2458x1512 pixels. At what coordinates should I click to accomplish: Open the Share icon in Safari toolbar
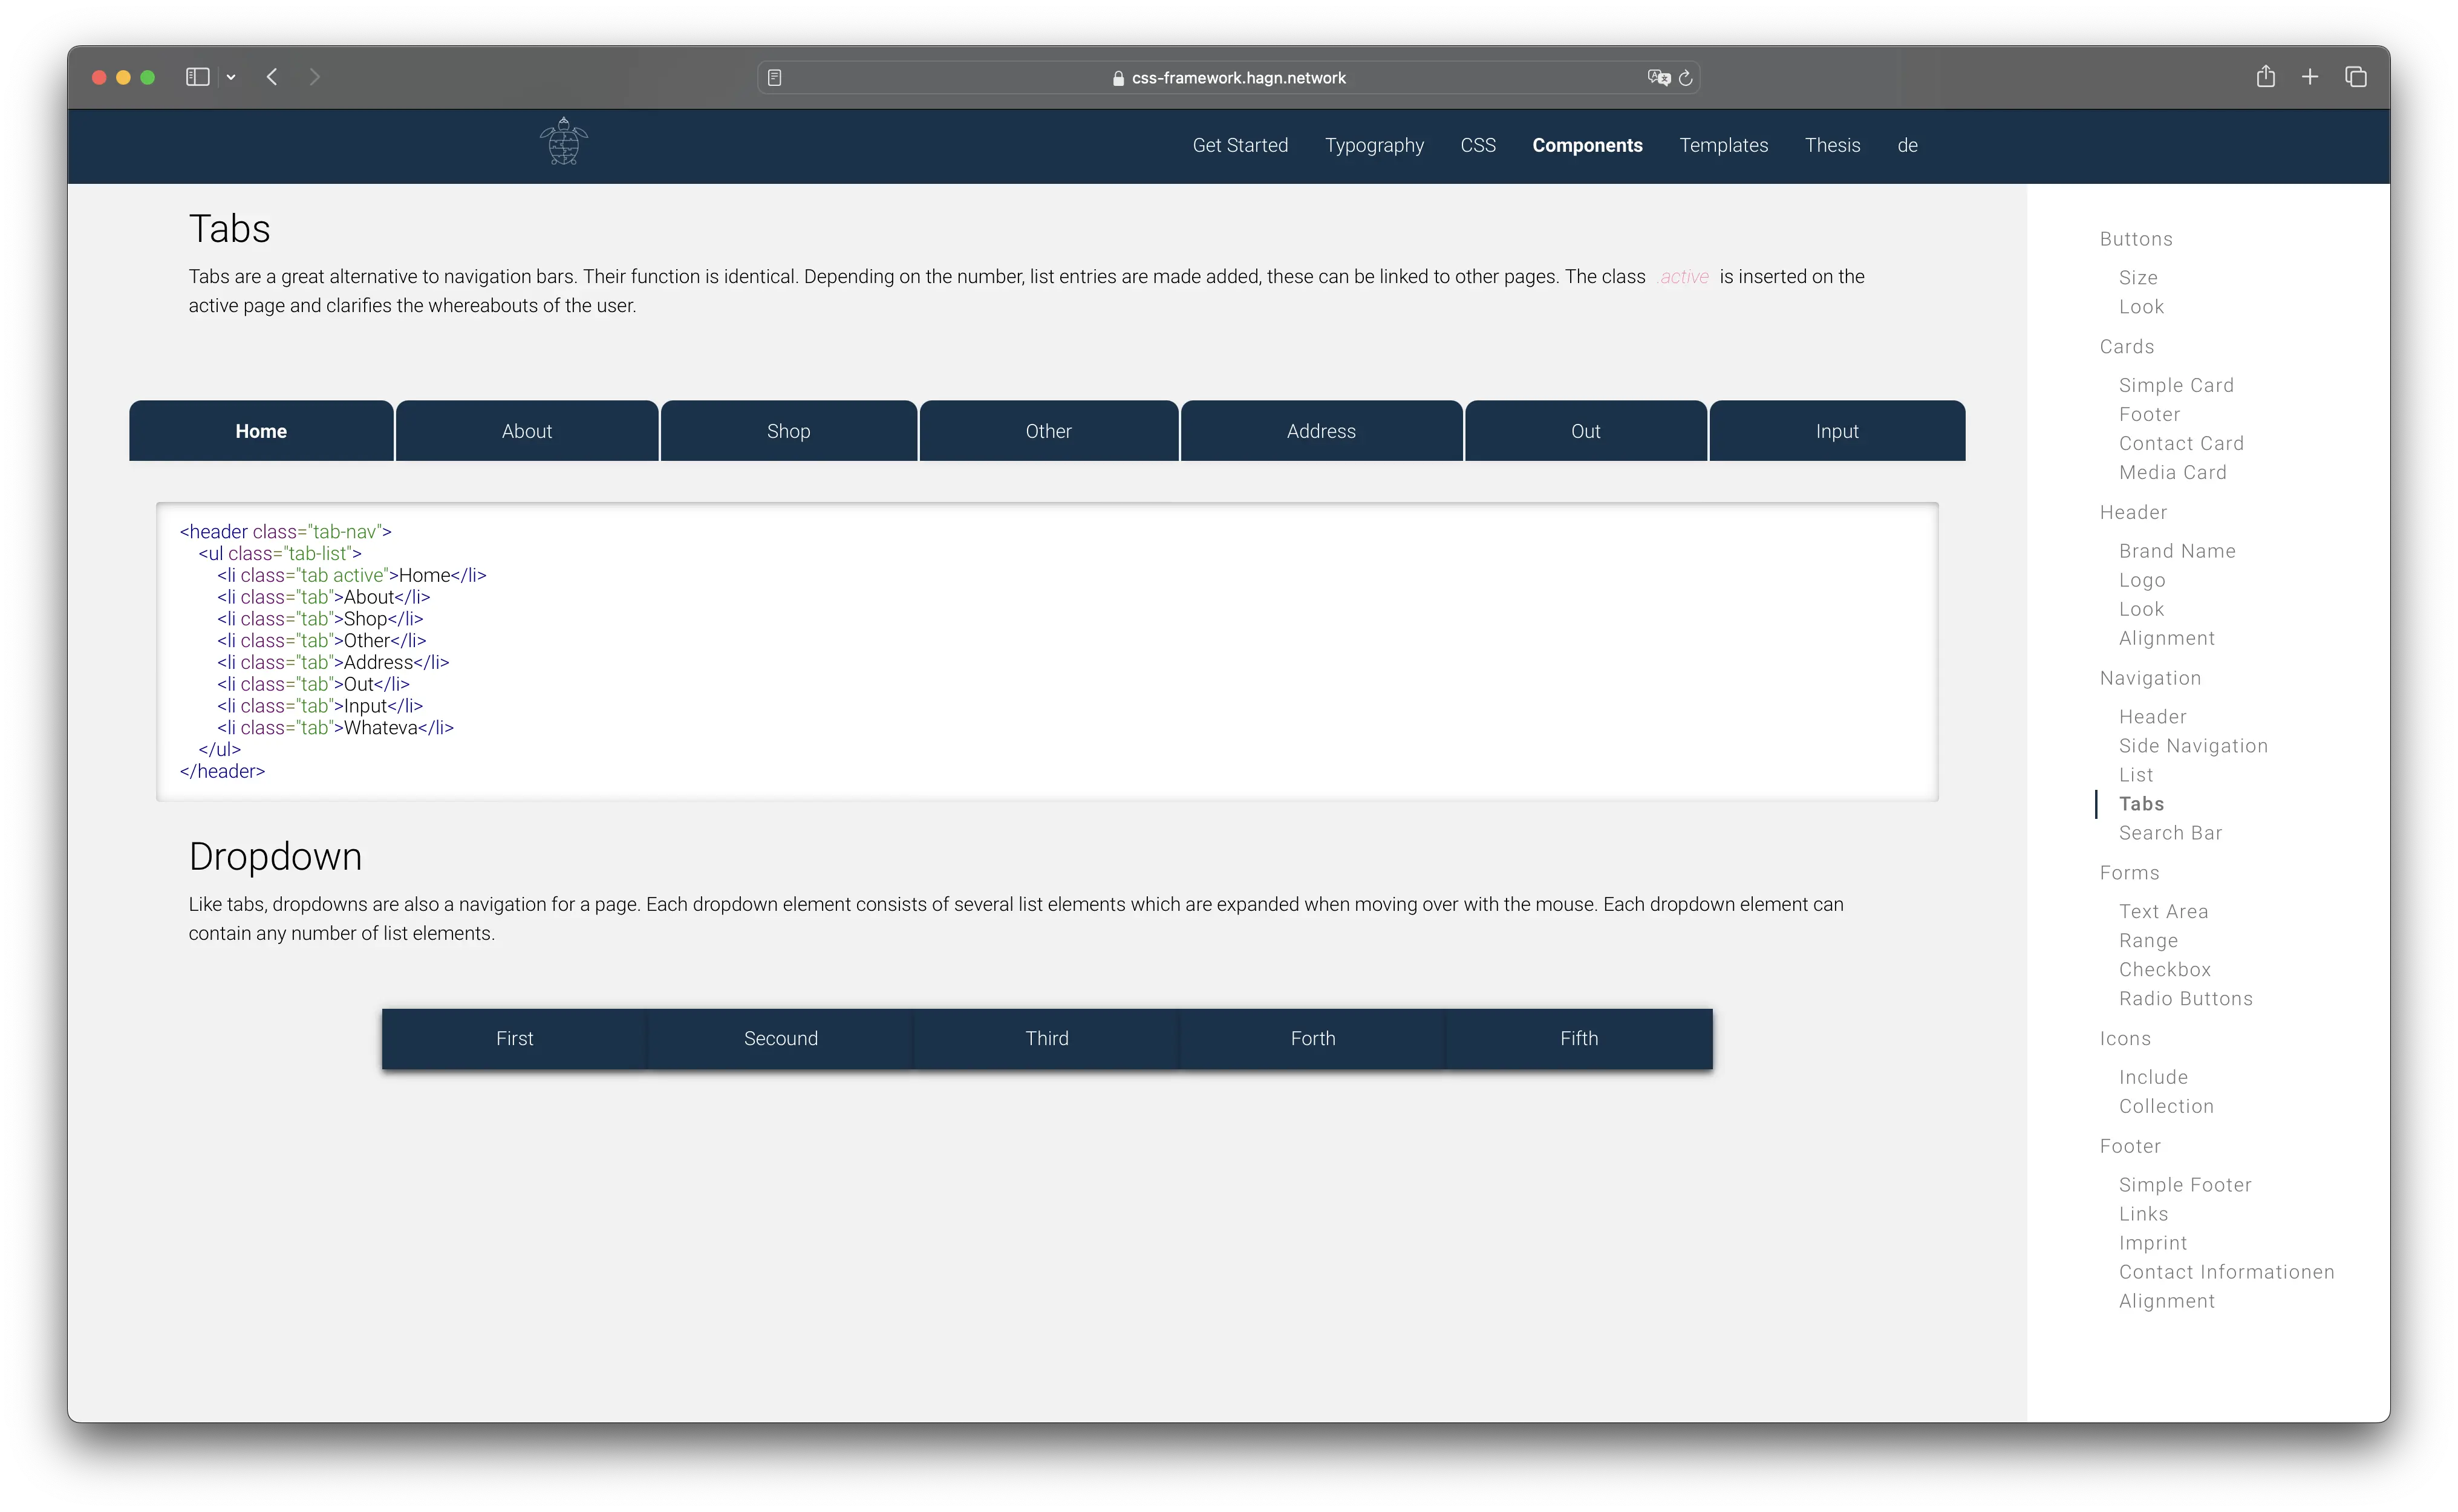tap(2265, 77)
